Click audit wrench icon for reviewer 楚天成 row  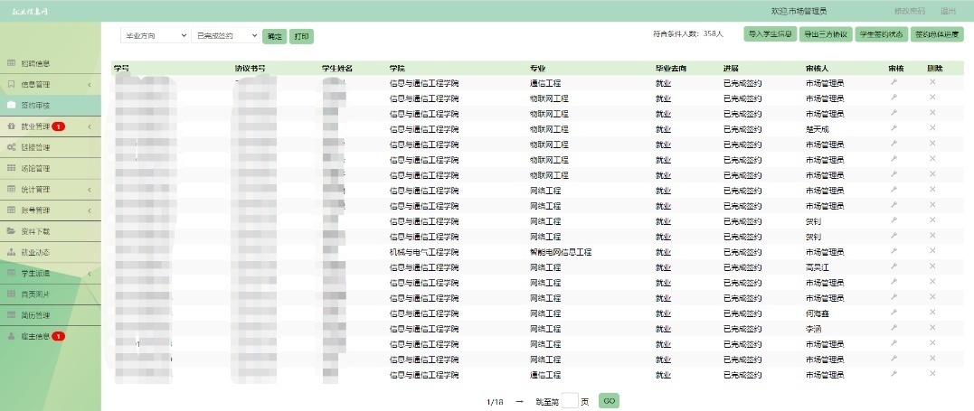[894, 128]
